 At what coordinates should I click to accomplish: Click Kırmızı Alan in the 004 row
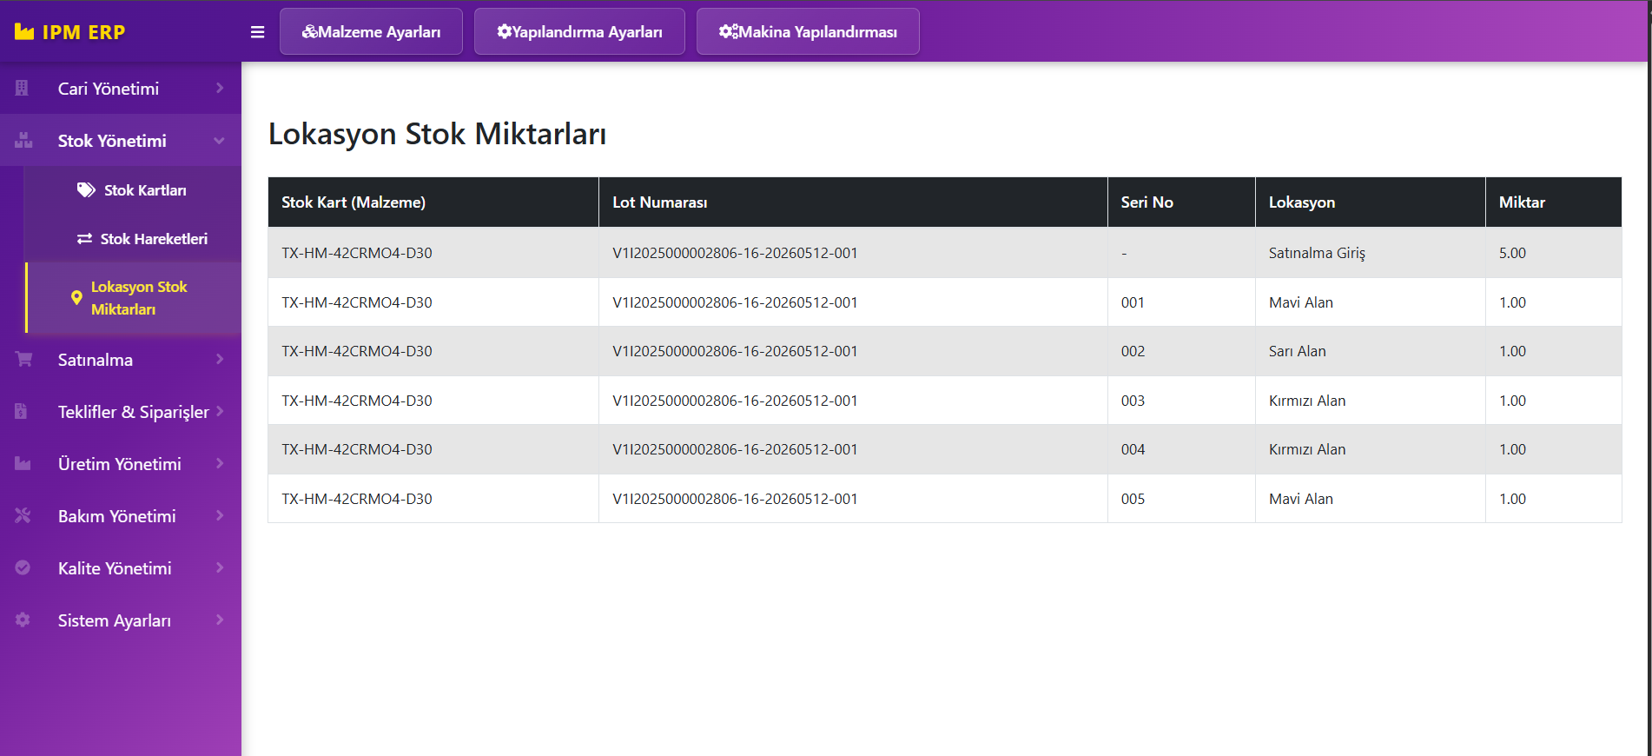click(1370, 449)
